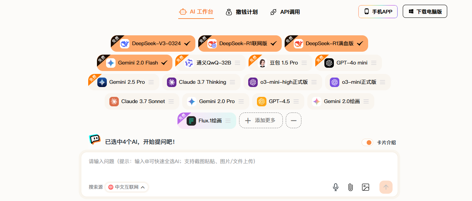
Task: Deselect DeepSeek-V3-0324 checkmark
Action: pyautogui.click(x=187, y=44)
